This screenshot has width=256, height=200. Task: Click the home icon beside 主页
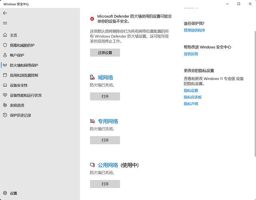pos(5,35)
